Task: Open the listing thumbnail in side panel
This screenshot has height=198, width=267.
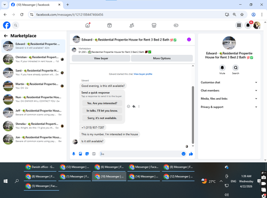Action: point(229,43)
